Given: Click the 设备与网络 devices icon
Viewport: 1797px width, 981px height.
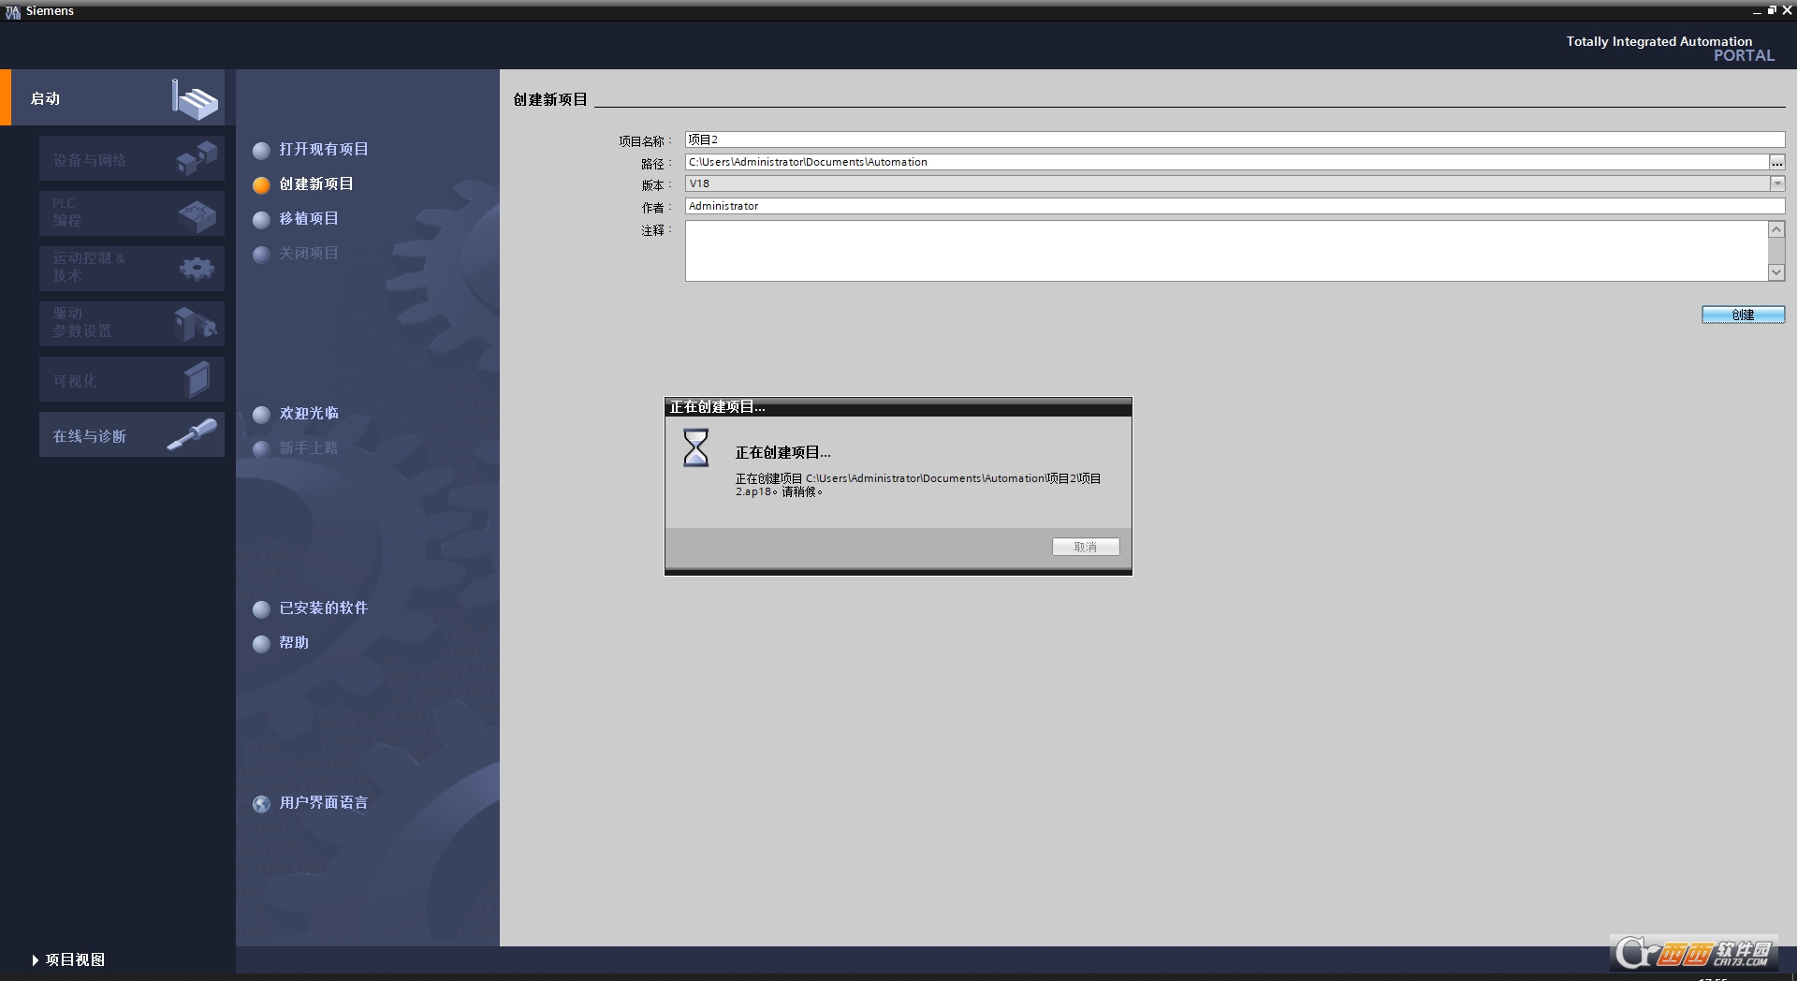Looking at the screenshot, I should (197, 158).
